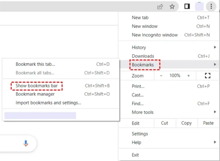The height and width of the screenshot is (161, 220).
Task: Select Bookmark this tab...
Action: (61, 64)
